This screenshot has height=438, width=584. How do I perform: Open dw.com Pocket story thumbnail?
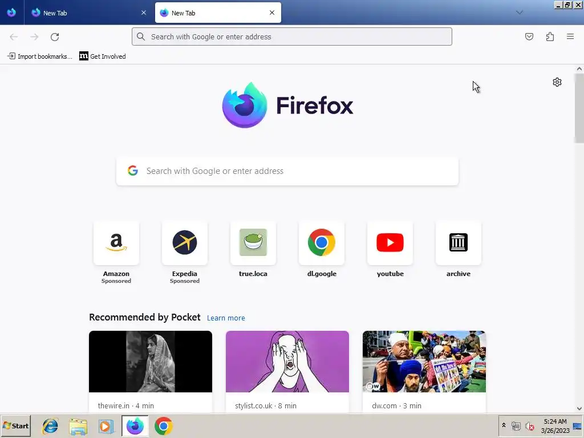(424, 361)
